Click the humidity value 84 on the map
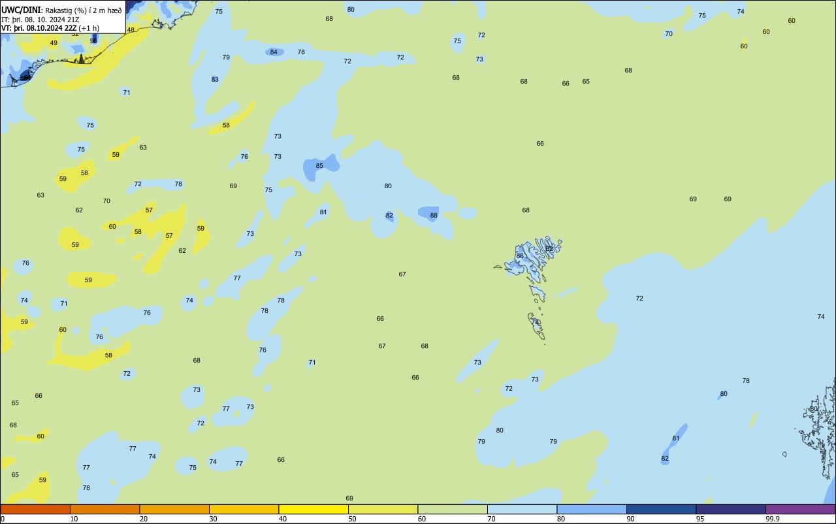Screen dimensions: 836x524 (x=274, y=52)
